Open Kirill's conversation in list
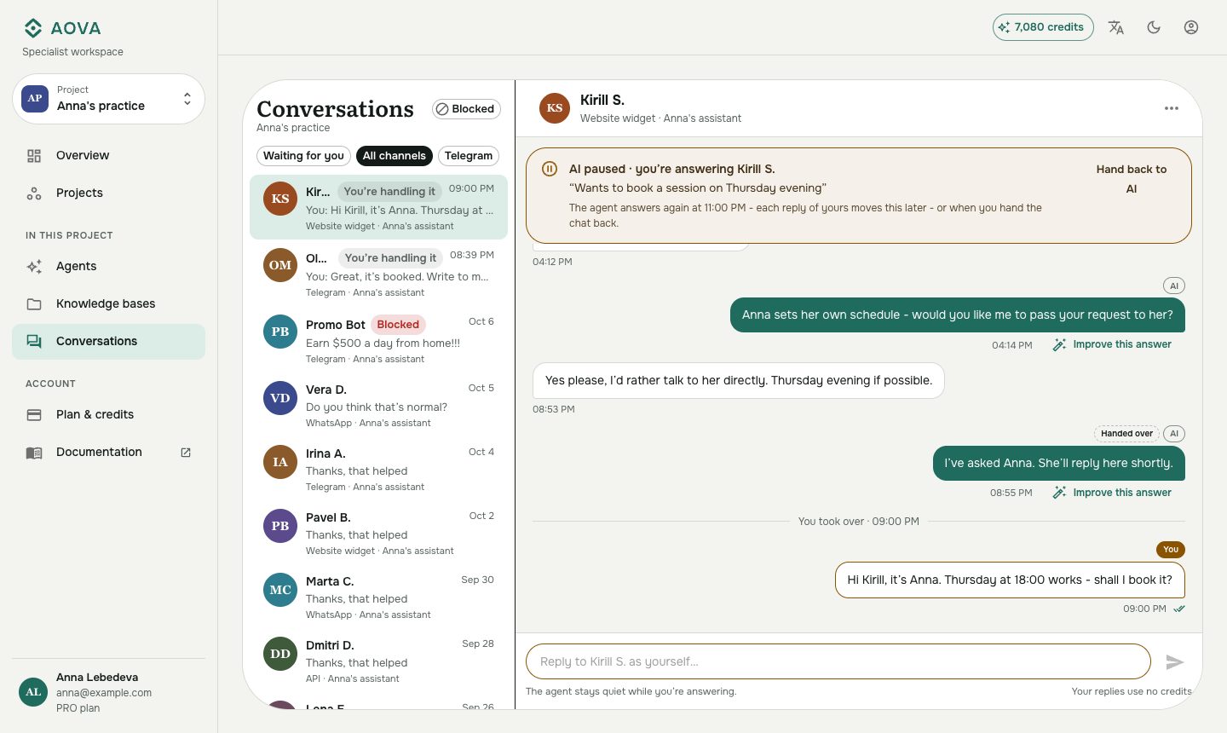Screen dimensions: 1227x733 point(378,207)
